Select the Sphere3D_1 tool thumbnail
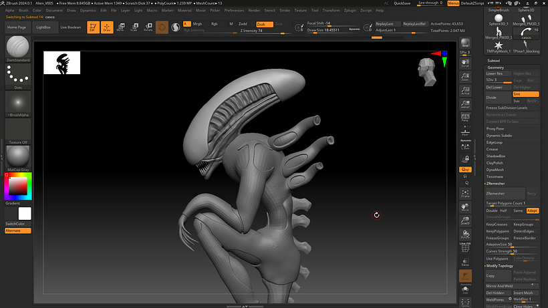This screenshot has height=308, width=548. 499,19
